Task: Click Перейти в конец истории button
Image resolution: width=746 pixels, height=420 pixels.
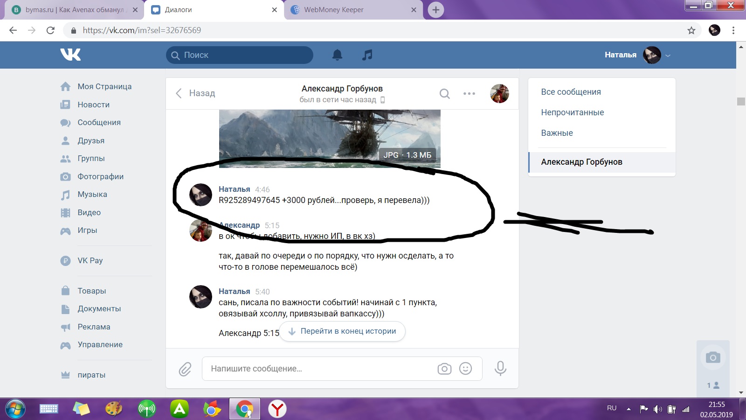Action: 342,331
